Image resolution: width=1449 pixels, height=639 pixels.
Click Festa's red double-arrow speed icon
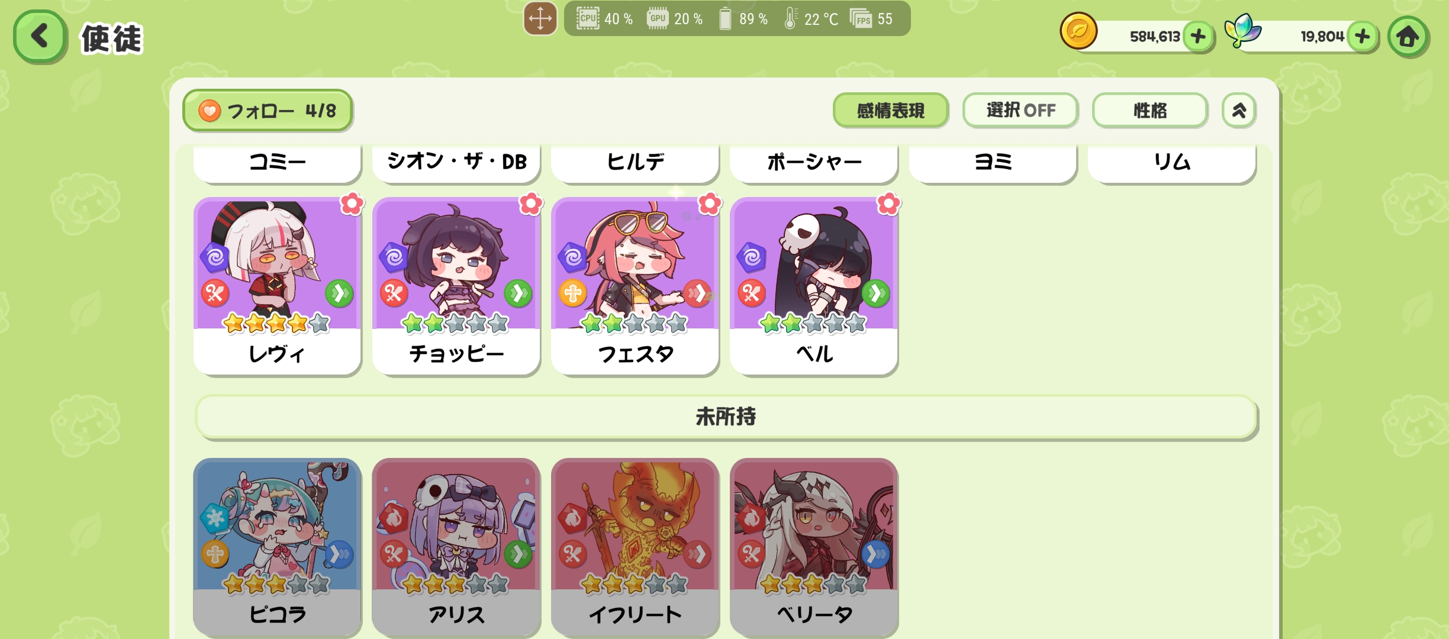coord(697,293)
